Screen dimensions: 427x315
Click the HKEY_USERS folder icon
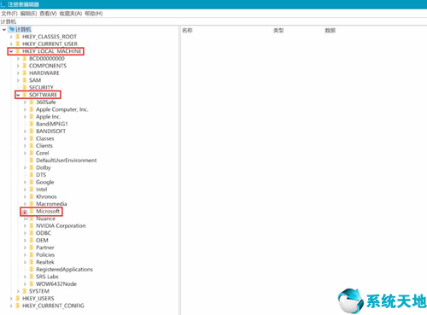[x=18, y=298]
